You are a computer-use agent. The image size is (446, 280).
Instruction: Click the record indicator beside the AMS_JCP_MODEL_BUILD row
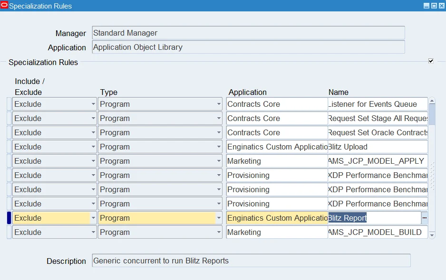tap(9, 232)
